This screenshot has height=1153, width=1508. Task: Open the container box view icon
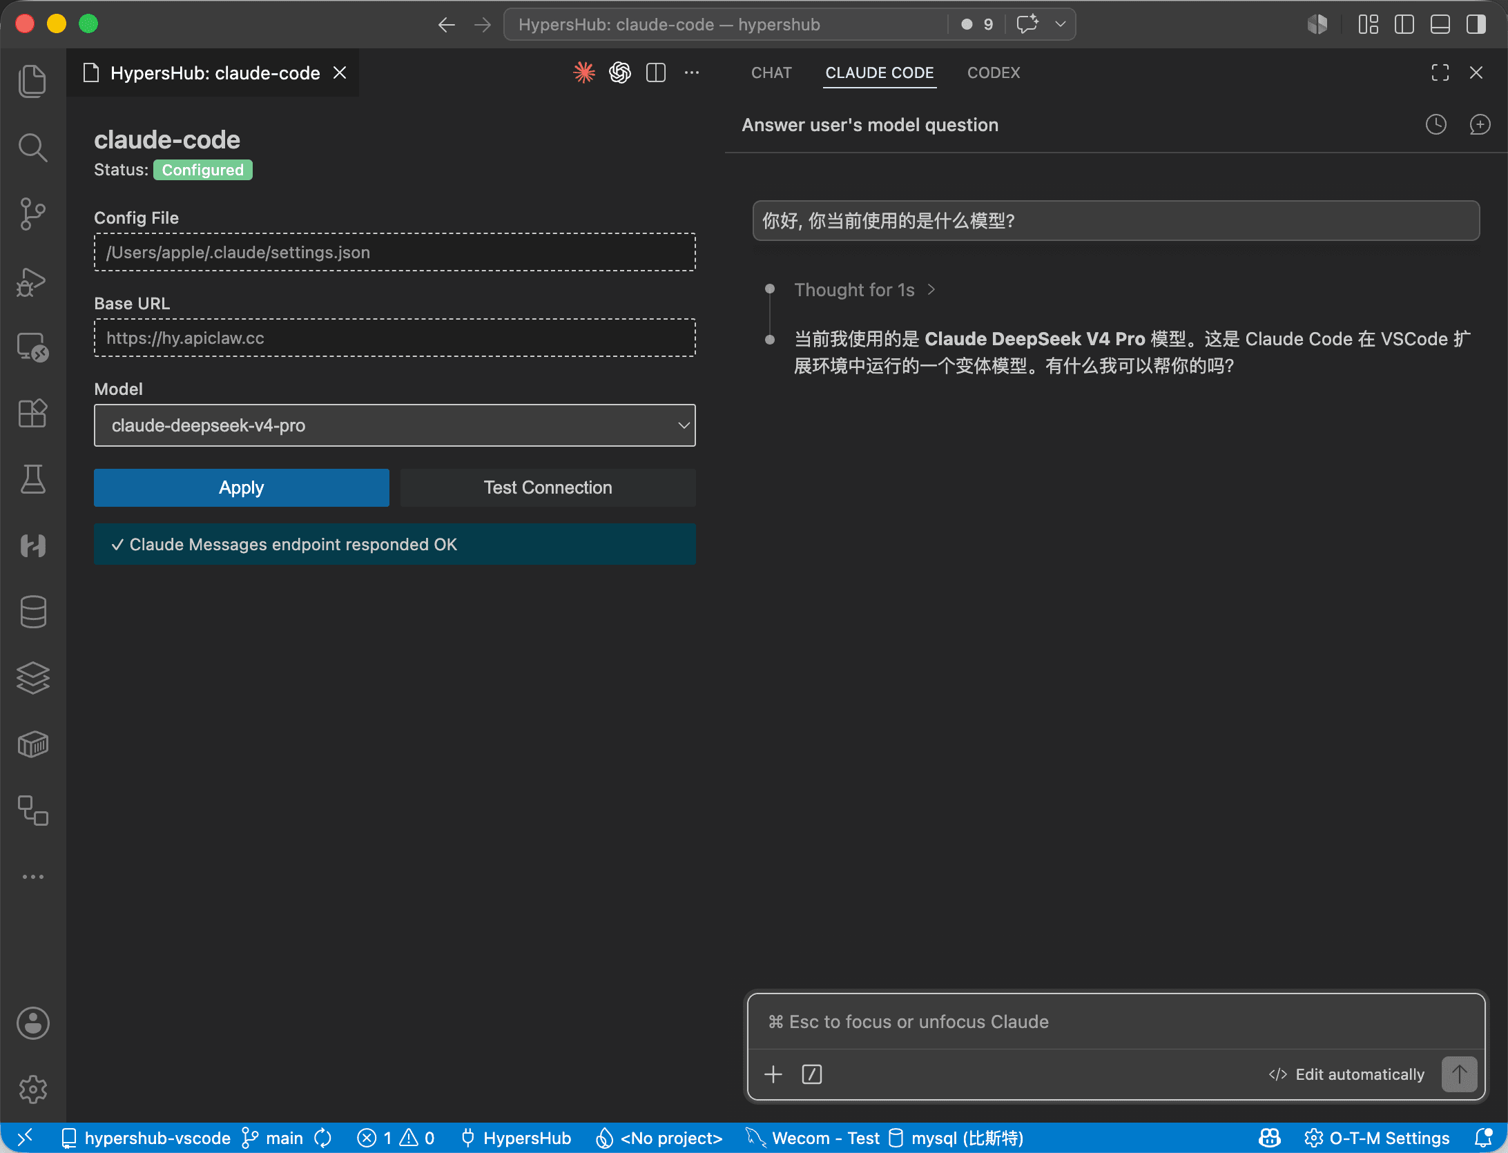pos(32,744)
